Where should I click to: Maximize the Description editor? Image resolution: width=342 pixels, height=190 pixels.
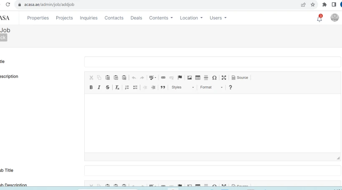[224, 78]
